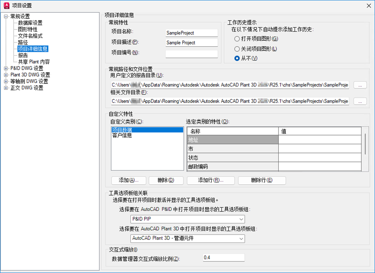Expand the Plant 3D DWG 设置 node
The width and height of the screenshot is (375, 273).
pos(6,75)
